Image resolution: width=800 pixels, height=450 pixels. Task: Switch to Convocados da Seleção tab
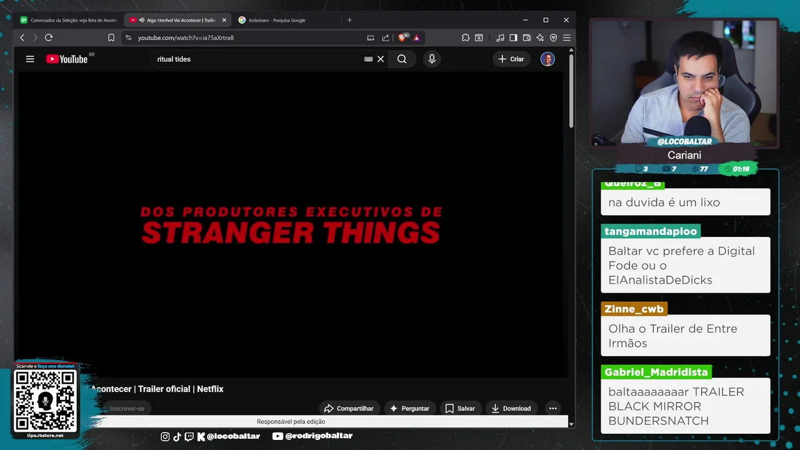[68, 20]
